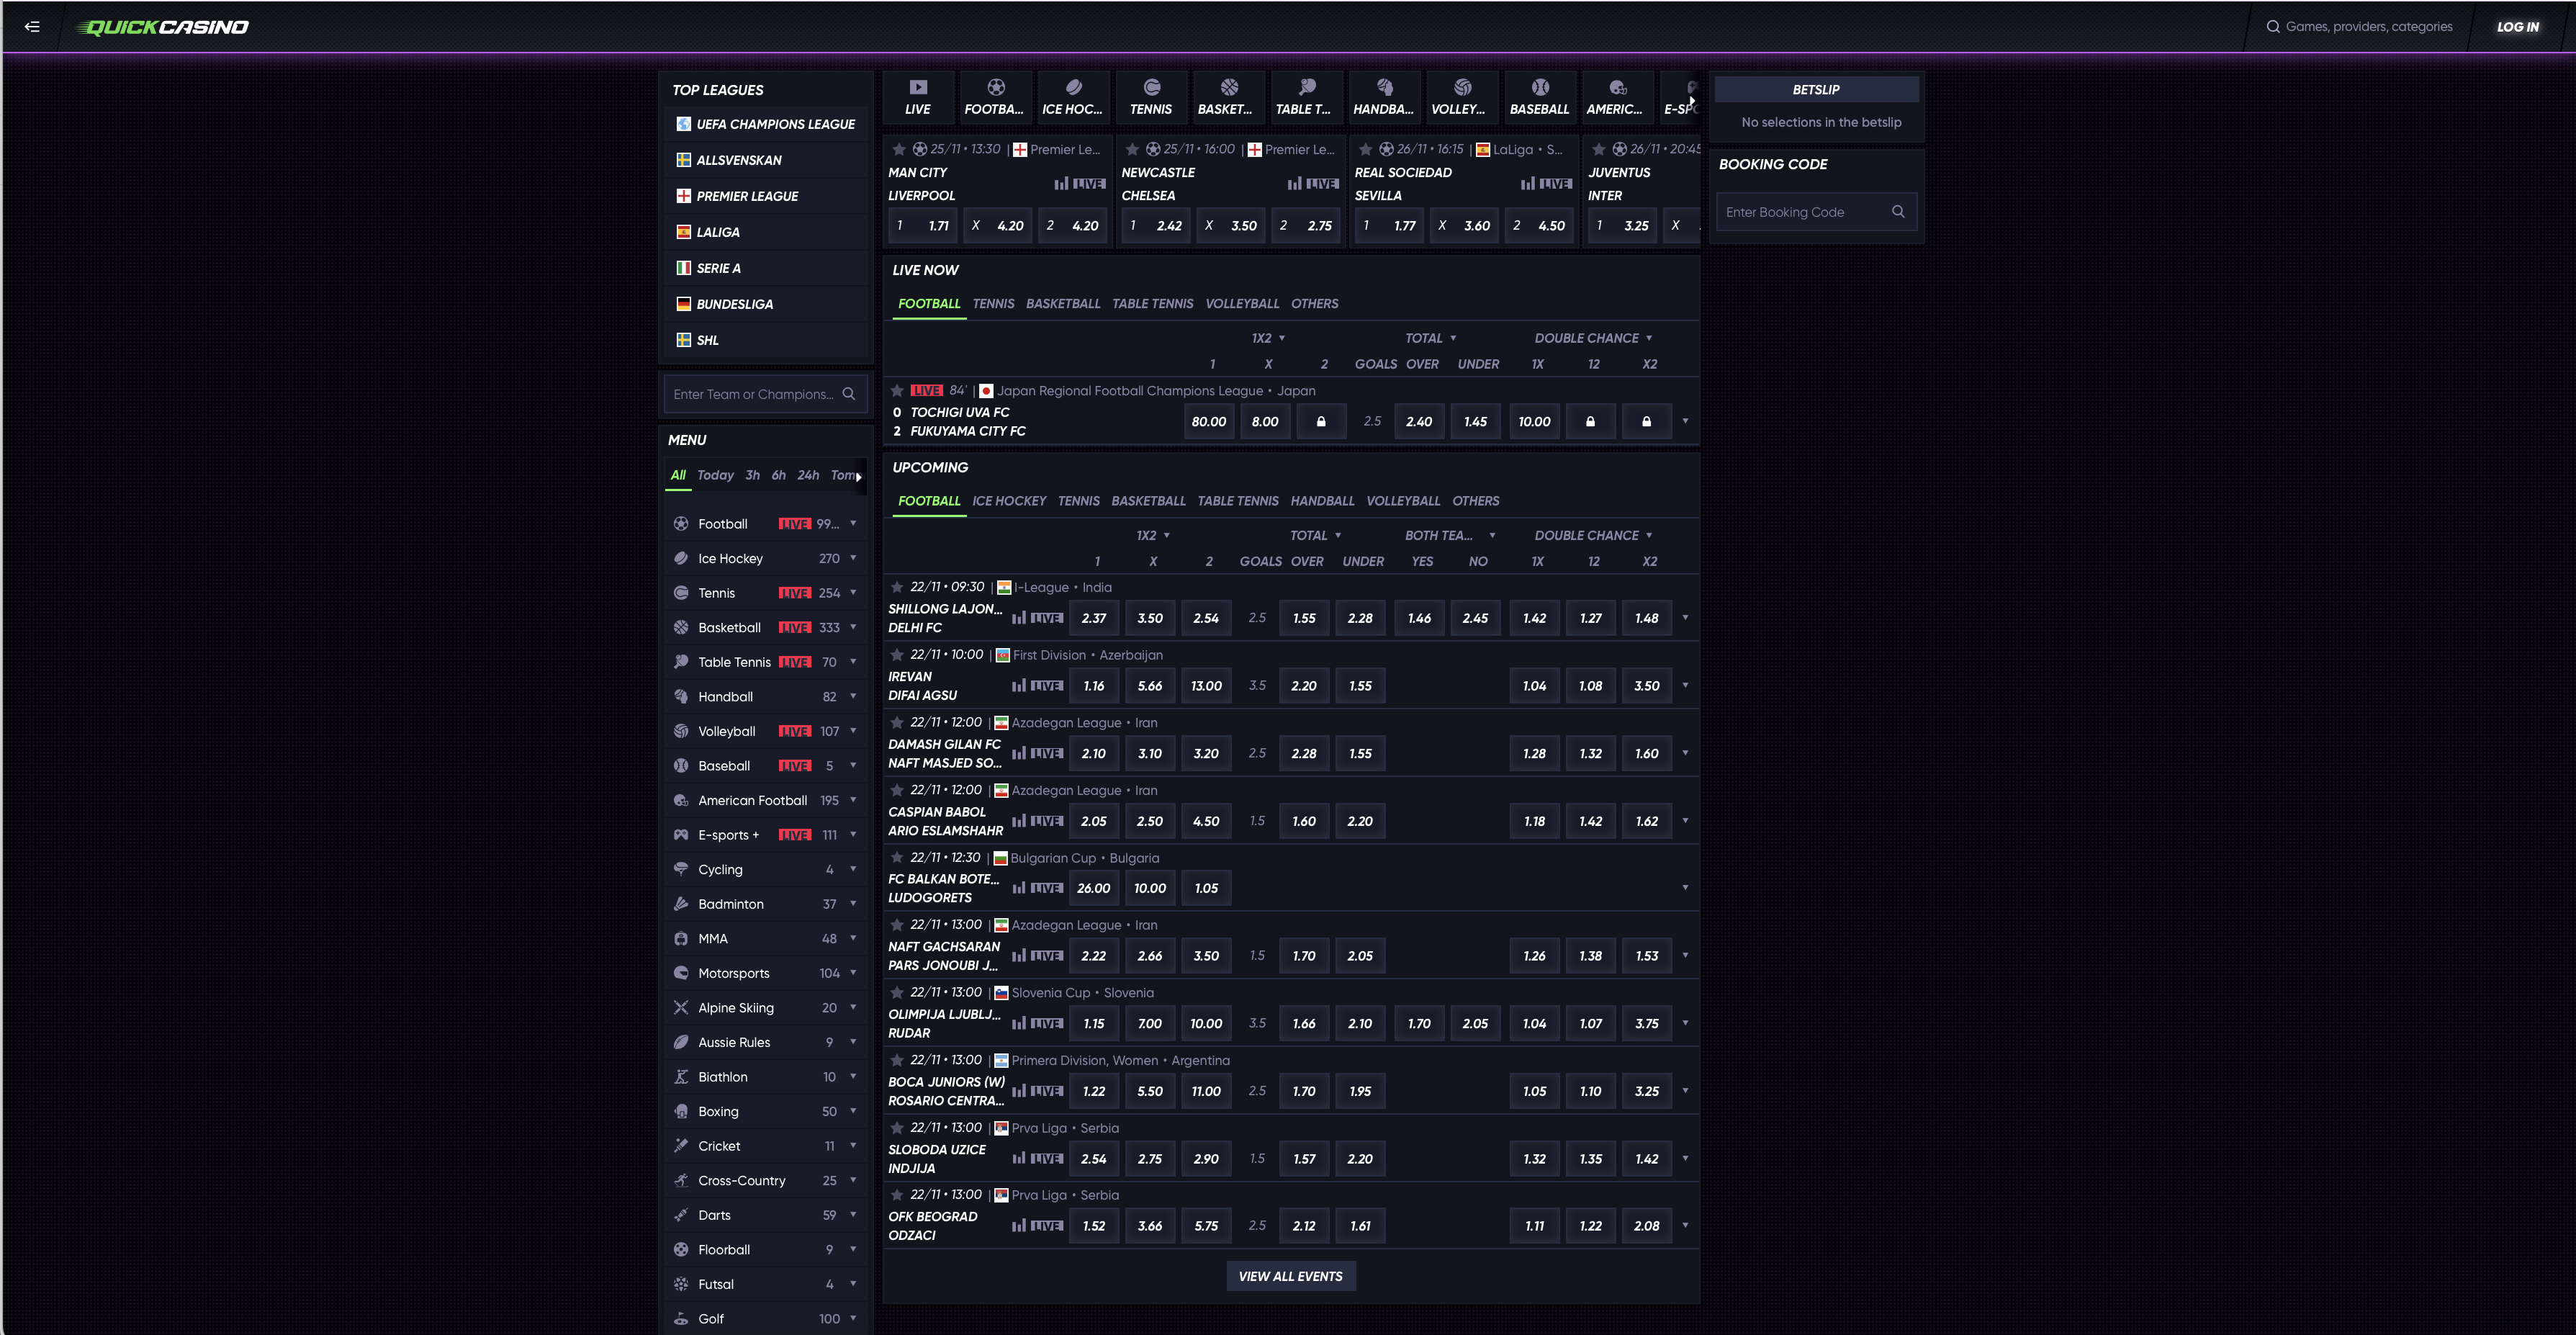This screenshot has height=1335, width=2576.
Task: Favorite the Newcastle vs Chelsea match star
Action: (1132, 150)
